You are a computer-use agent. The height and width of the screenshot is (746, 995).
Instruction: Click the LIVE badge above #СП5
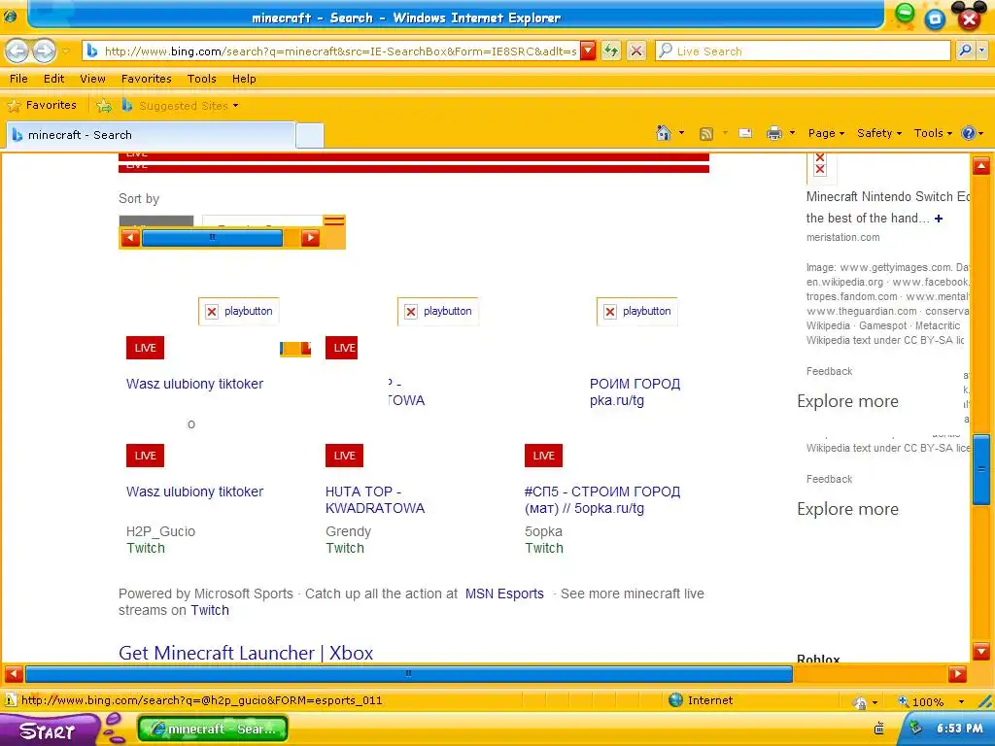(544, 456)
